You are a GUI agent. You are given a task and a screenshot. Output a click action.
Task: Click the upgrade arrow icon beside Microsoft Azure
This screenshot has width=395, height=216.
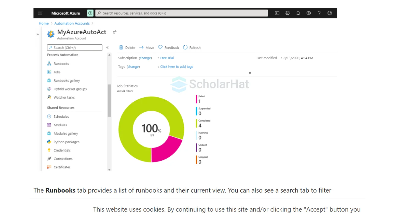pos(90,13)
